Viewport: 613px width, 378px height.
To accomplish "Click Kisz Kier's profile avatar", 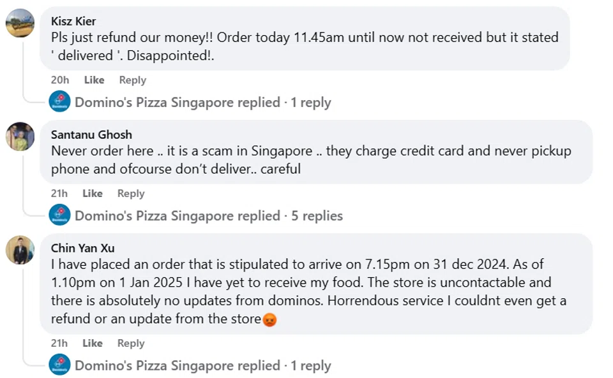I will 20,23.
